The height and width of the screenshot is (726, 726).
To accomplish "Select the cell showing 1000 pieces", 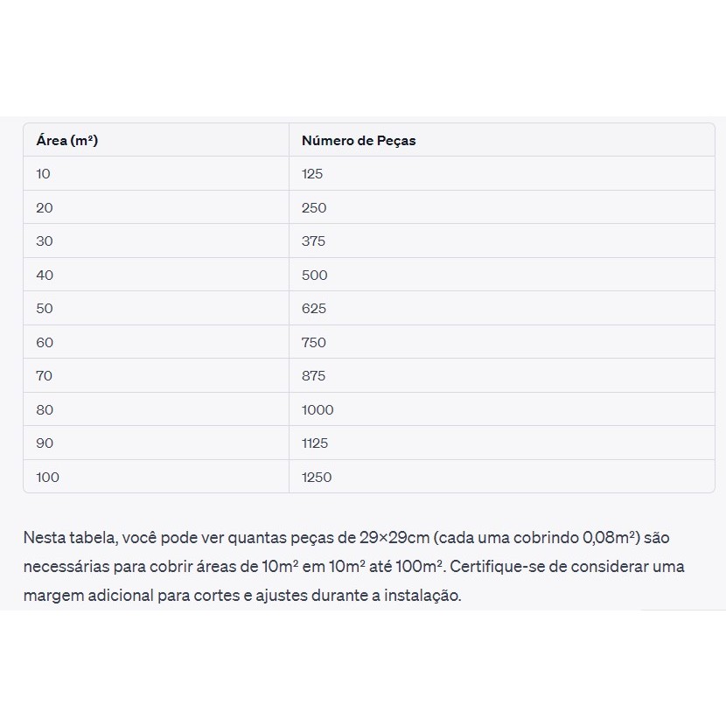I will click(502, 409).
